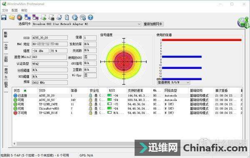The height and width of the screenshot is (158, 250).
Task: Click the padlock icon in the ASUS_30_2G row
Action: click(90, 95)
